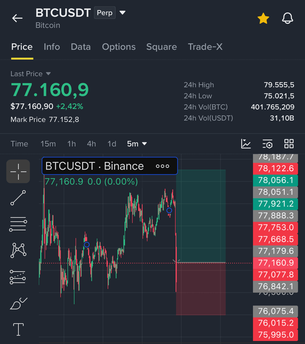Click the 24h High value 79.555,5
The image size is (305, 344).
point(279,85)
